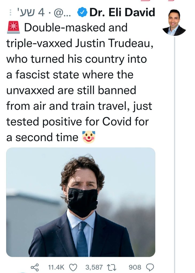Screen dimensions: 195x273
Task: Tap the share icon below the tweet
Action: (x=35, y=267)
